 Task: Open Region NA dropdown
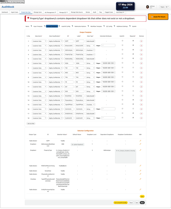tap(164, 7)
